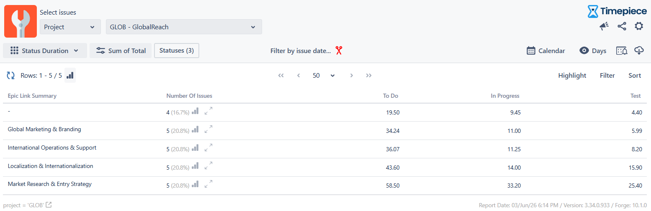Click the Test value 5.99
The width and height of the screenshot is (651, 211).
point(636,131)
